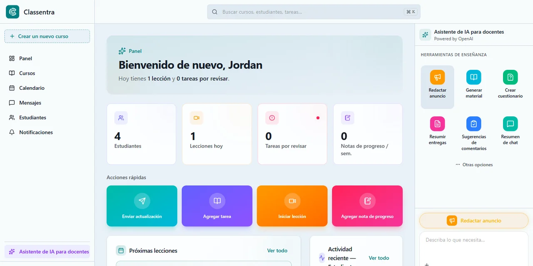Click the sparkle icon beside Panel label
Screen dimensions: 533x266
click(x=122, y=51)
